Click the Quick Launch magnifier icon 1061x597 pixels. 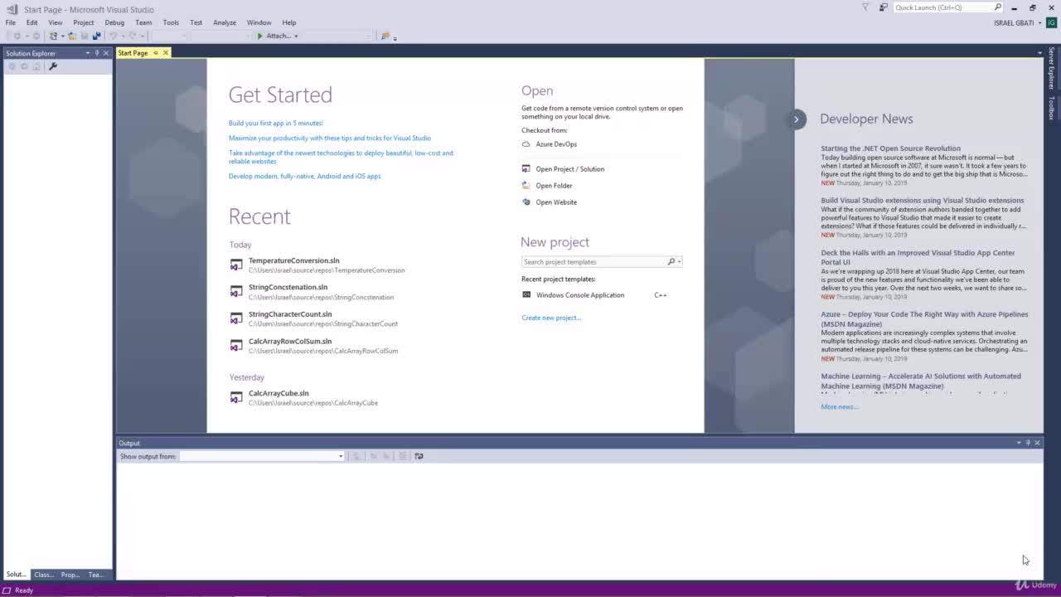[x=997, y=7]
